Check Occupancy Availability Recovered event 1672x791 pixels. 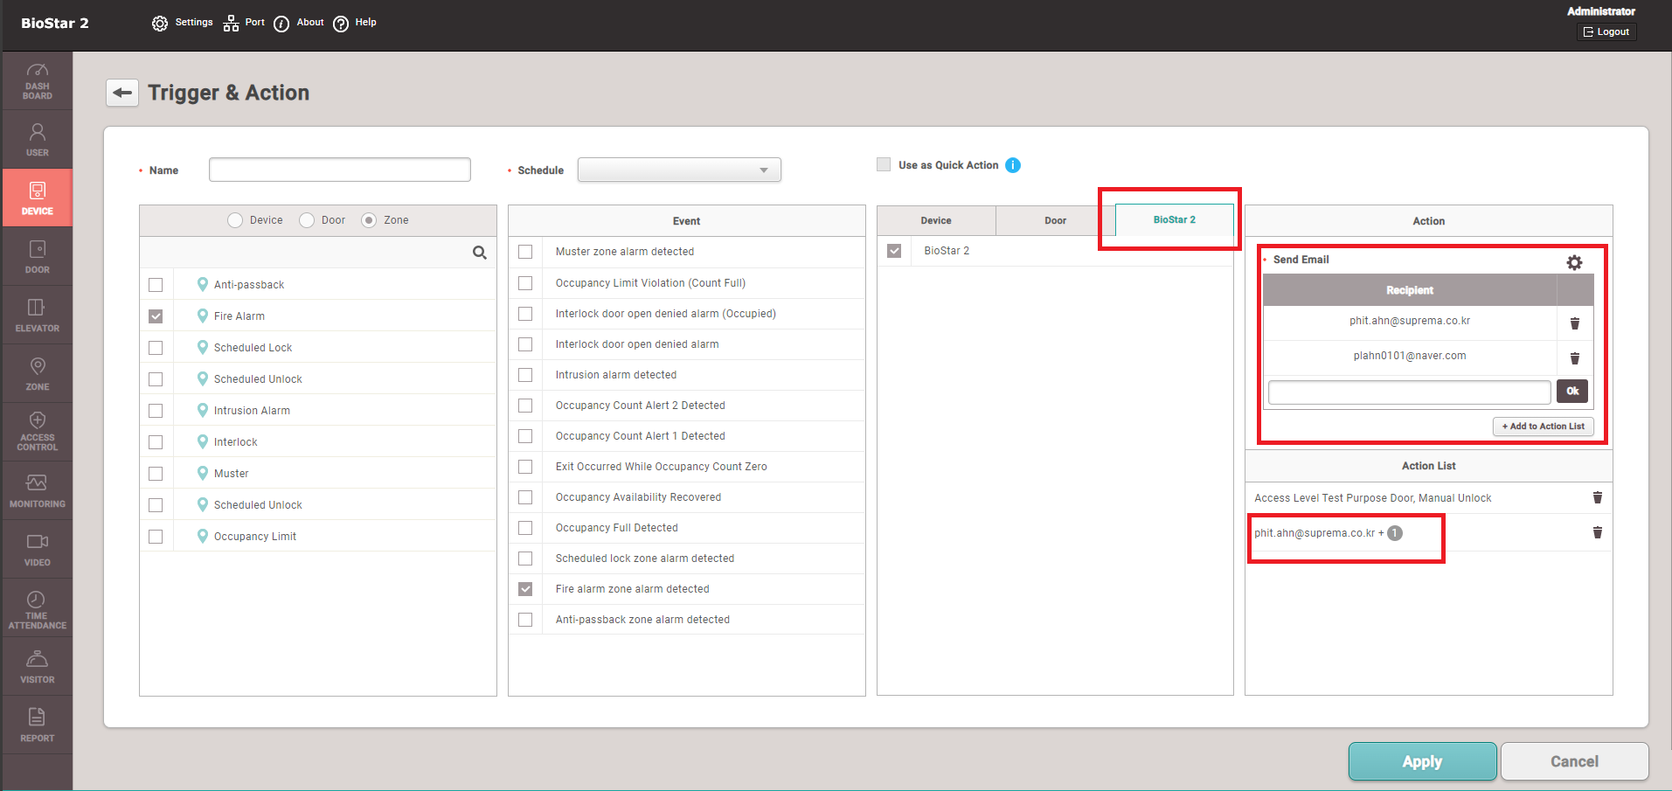[525, 497]
